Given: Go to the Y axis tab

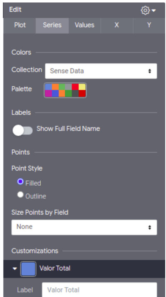Looking at the screenshot, I should [149, 25].
